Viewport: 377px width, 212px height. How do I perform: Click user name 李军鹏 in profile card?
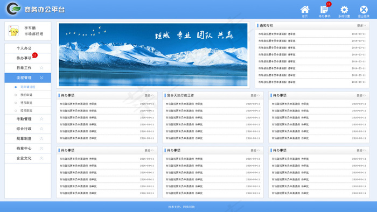tap(30, 28)
